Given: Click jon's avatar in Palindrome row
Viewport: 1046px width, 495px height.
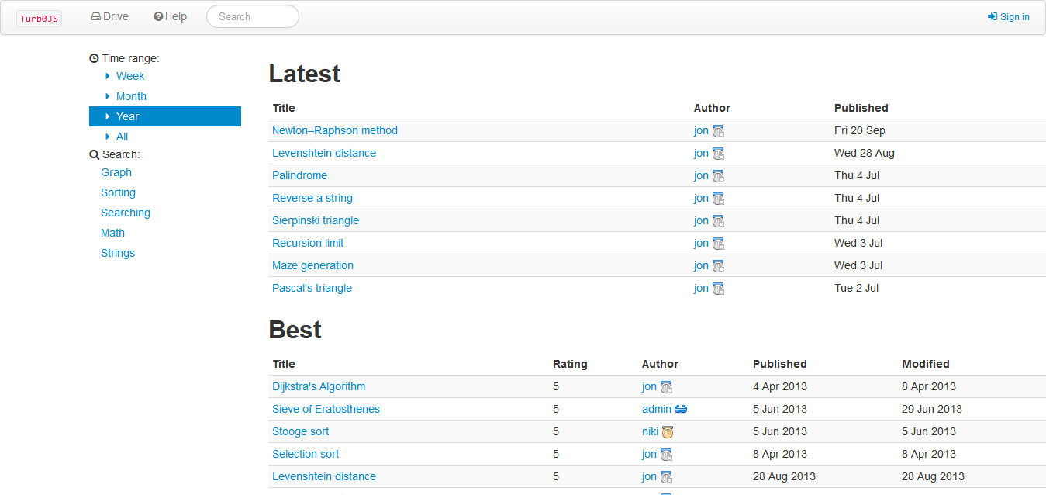Looking at the screenshot, I should [x=718, y=176].
